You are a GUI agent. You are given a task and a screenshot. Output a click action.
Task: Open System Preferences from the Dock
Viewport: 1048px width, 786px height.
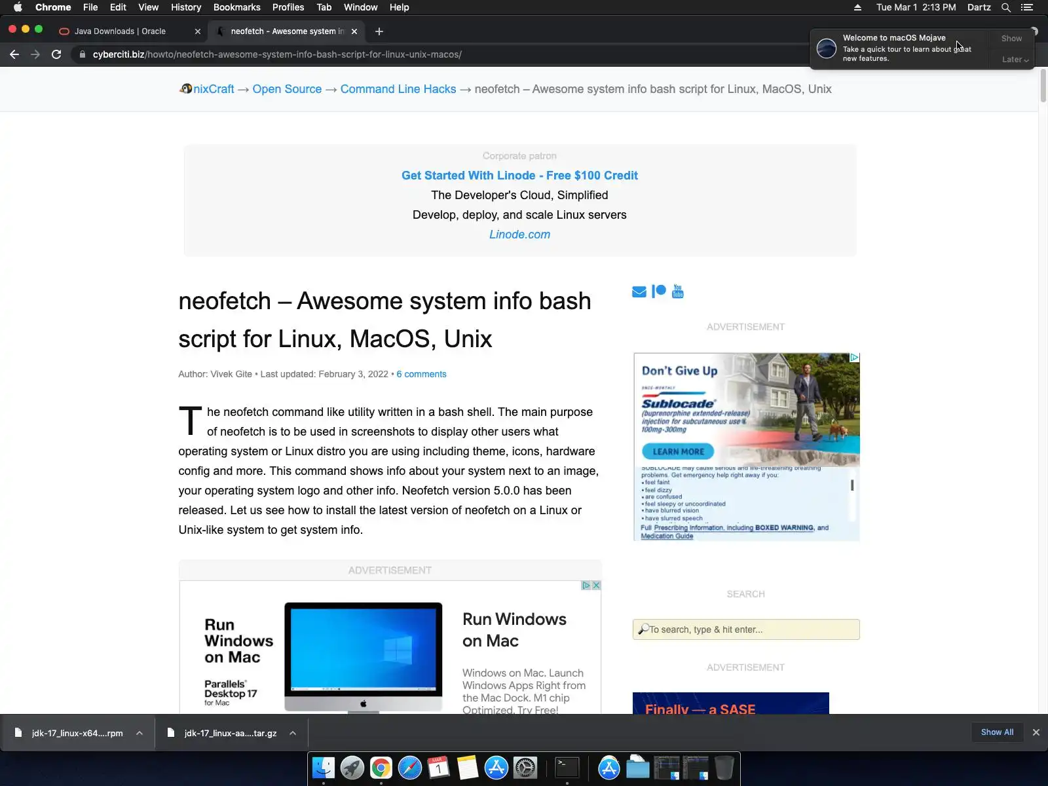tap(525, 768)
